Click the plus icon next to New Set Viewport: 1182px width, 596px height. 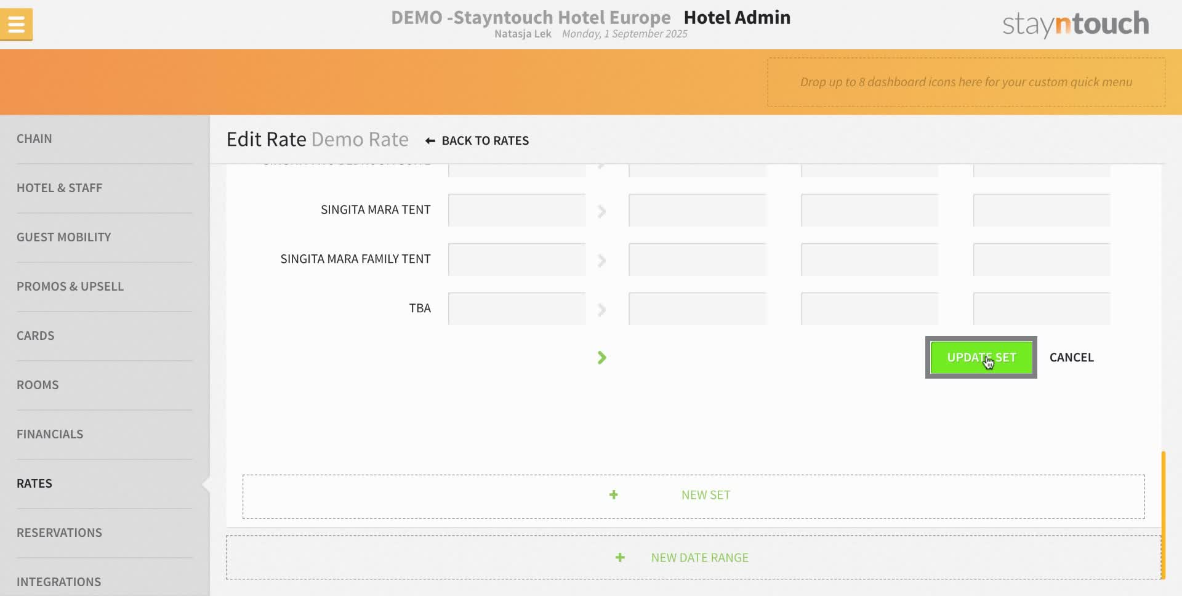click(x=614, y=495)
